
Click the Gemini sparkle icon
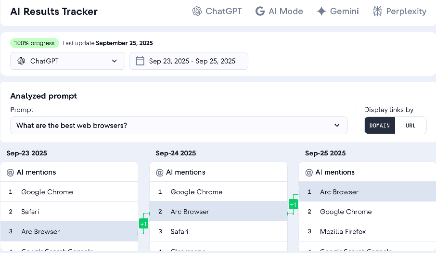[321, 11]
